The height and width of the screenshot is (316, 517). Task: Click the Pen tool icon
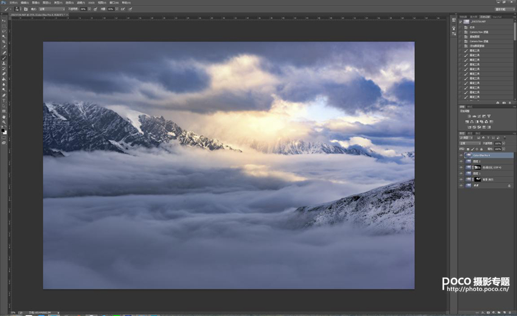[x=4, y=95]
